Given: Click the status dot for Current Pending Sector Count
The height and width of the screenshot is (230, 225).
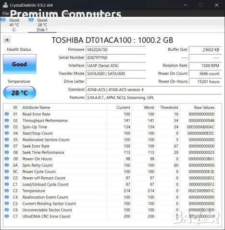Looking at the screenshot, I should tap(7, 203).
